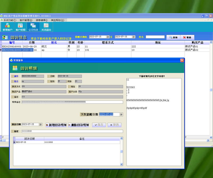Click main table vertical scroll down arrow
213x178 pixels.
pyautogui.click(x=211, y=137)
